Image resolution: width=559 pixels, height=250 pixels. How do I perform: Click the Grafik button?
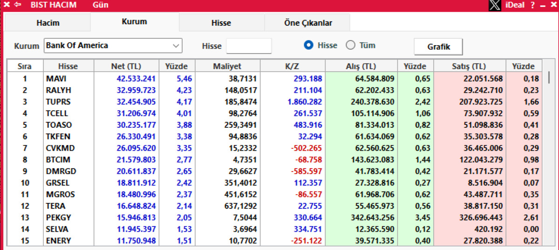pos(438,47)
